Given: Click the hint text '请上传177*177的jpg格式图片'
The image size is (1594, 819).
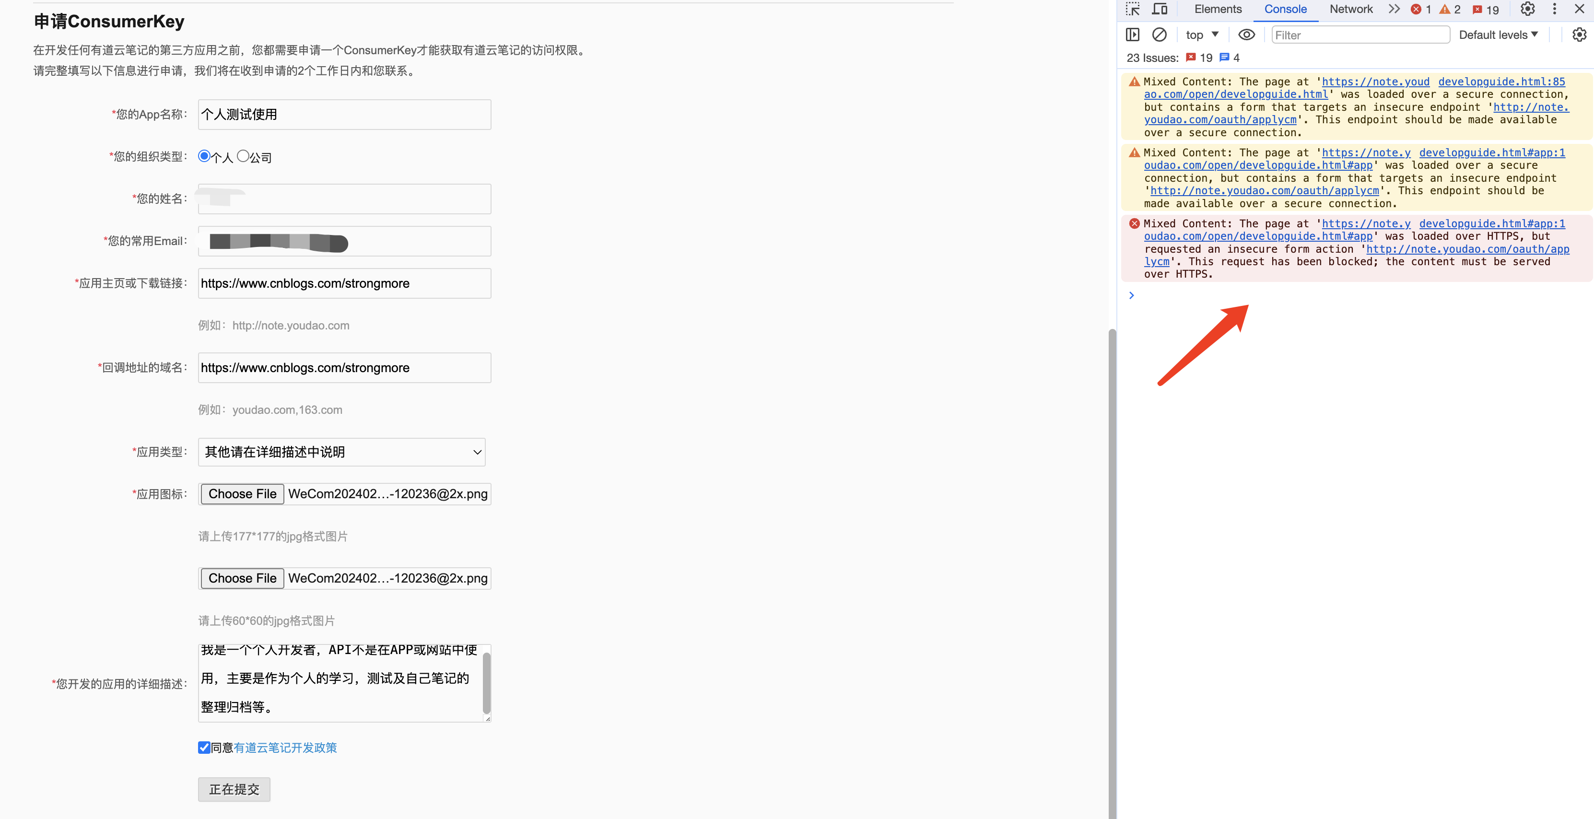Looking at the screenshot, I should [273, 536].
